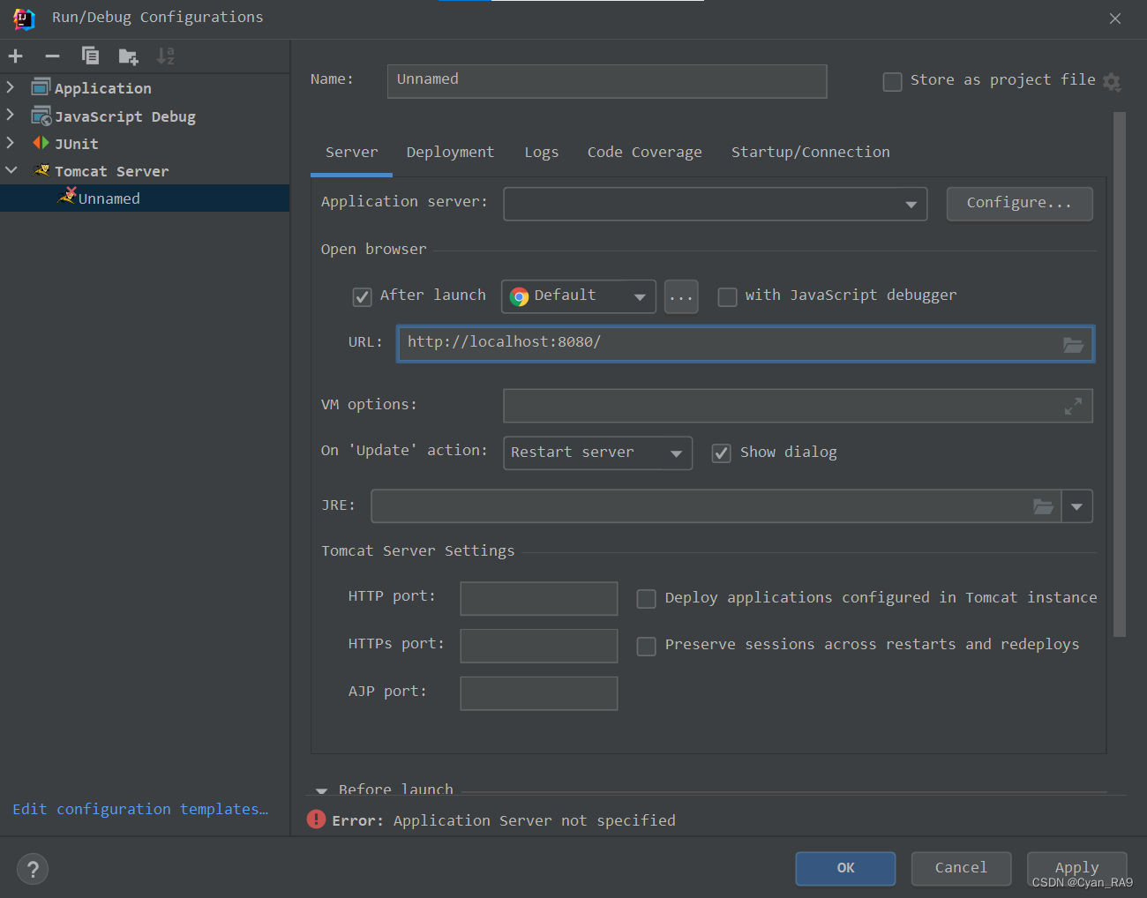Viewport: 1147px width, 898px height.
Task: Click the Tomcat Server type icon
Action: (x=41, y=170)
